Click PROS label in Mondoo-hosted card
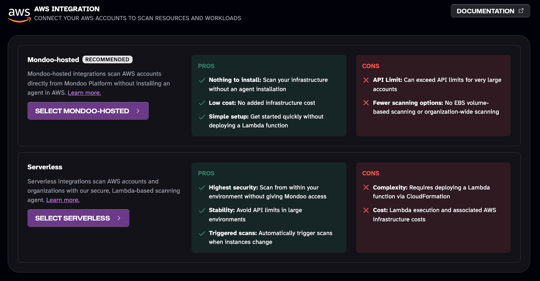This screenshot has height=281, width=540. tap(206, 66)
